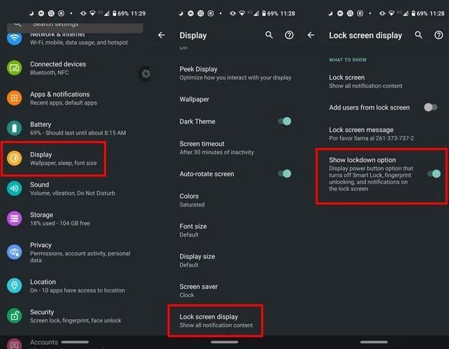Image resolution: width=449 pixels, height=349 pixels.
Task: Tap the Storage purple icon
Action: click(x=15, y=218)
